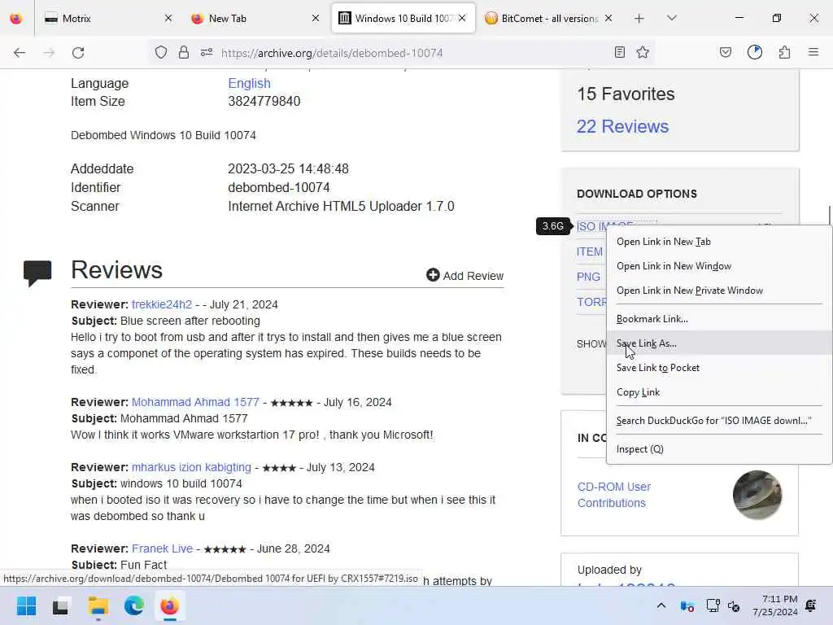Open the Firefox account circular icon
The image size is (833, 625).
[755, 52]
